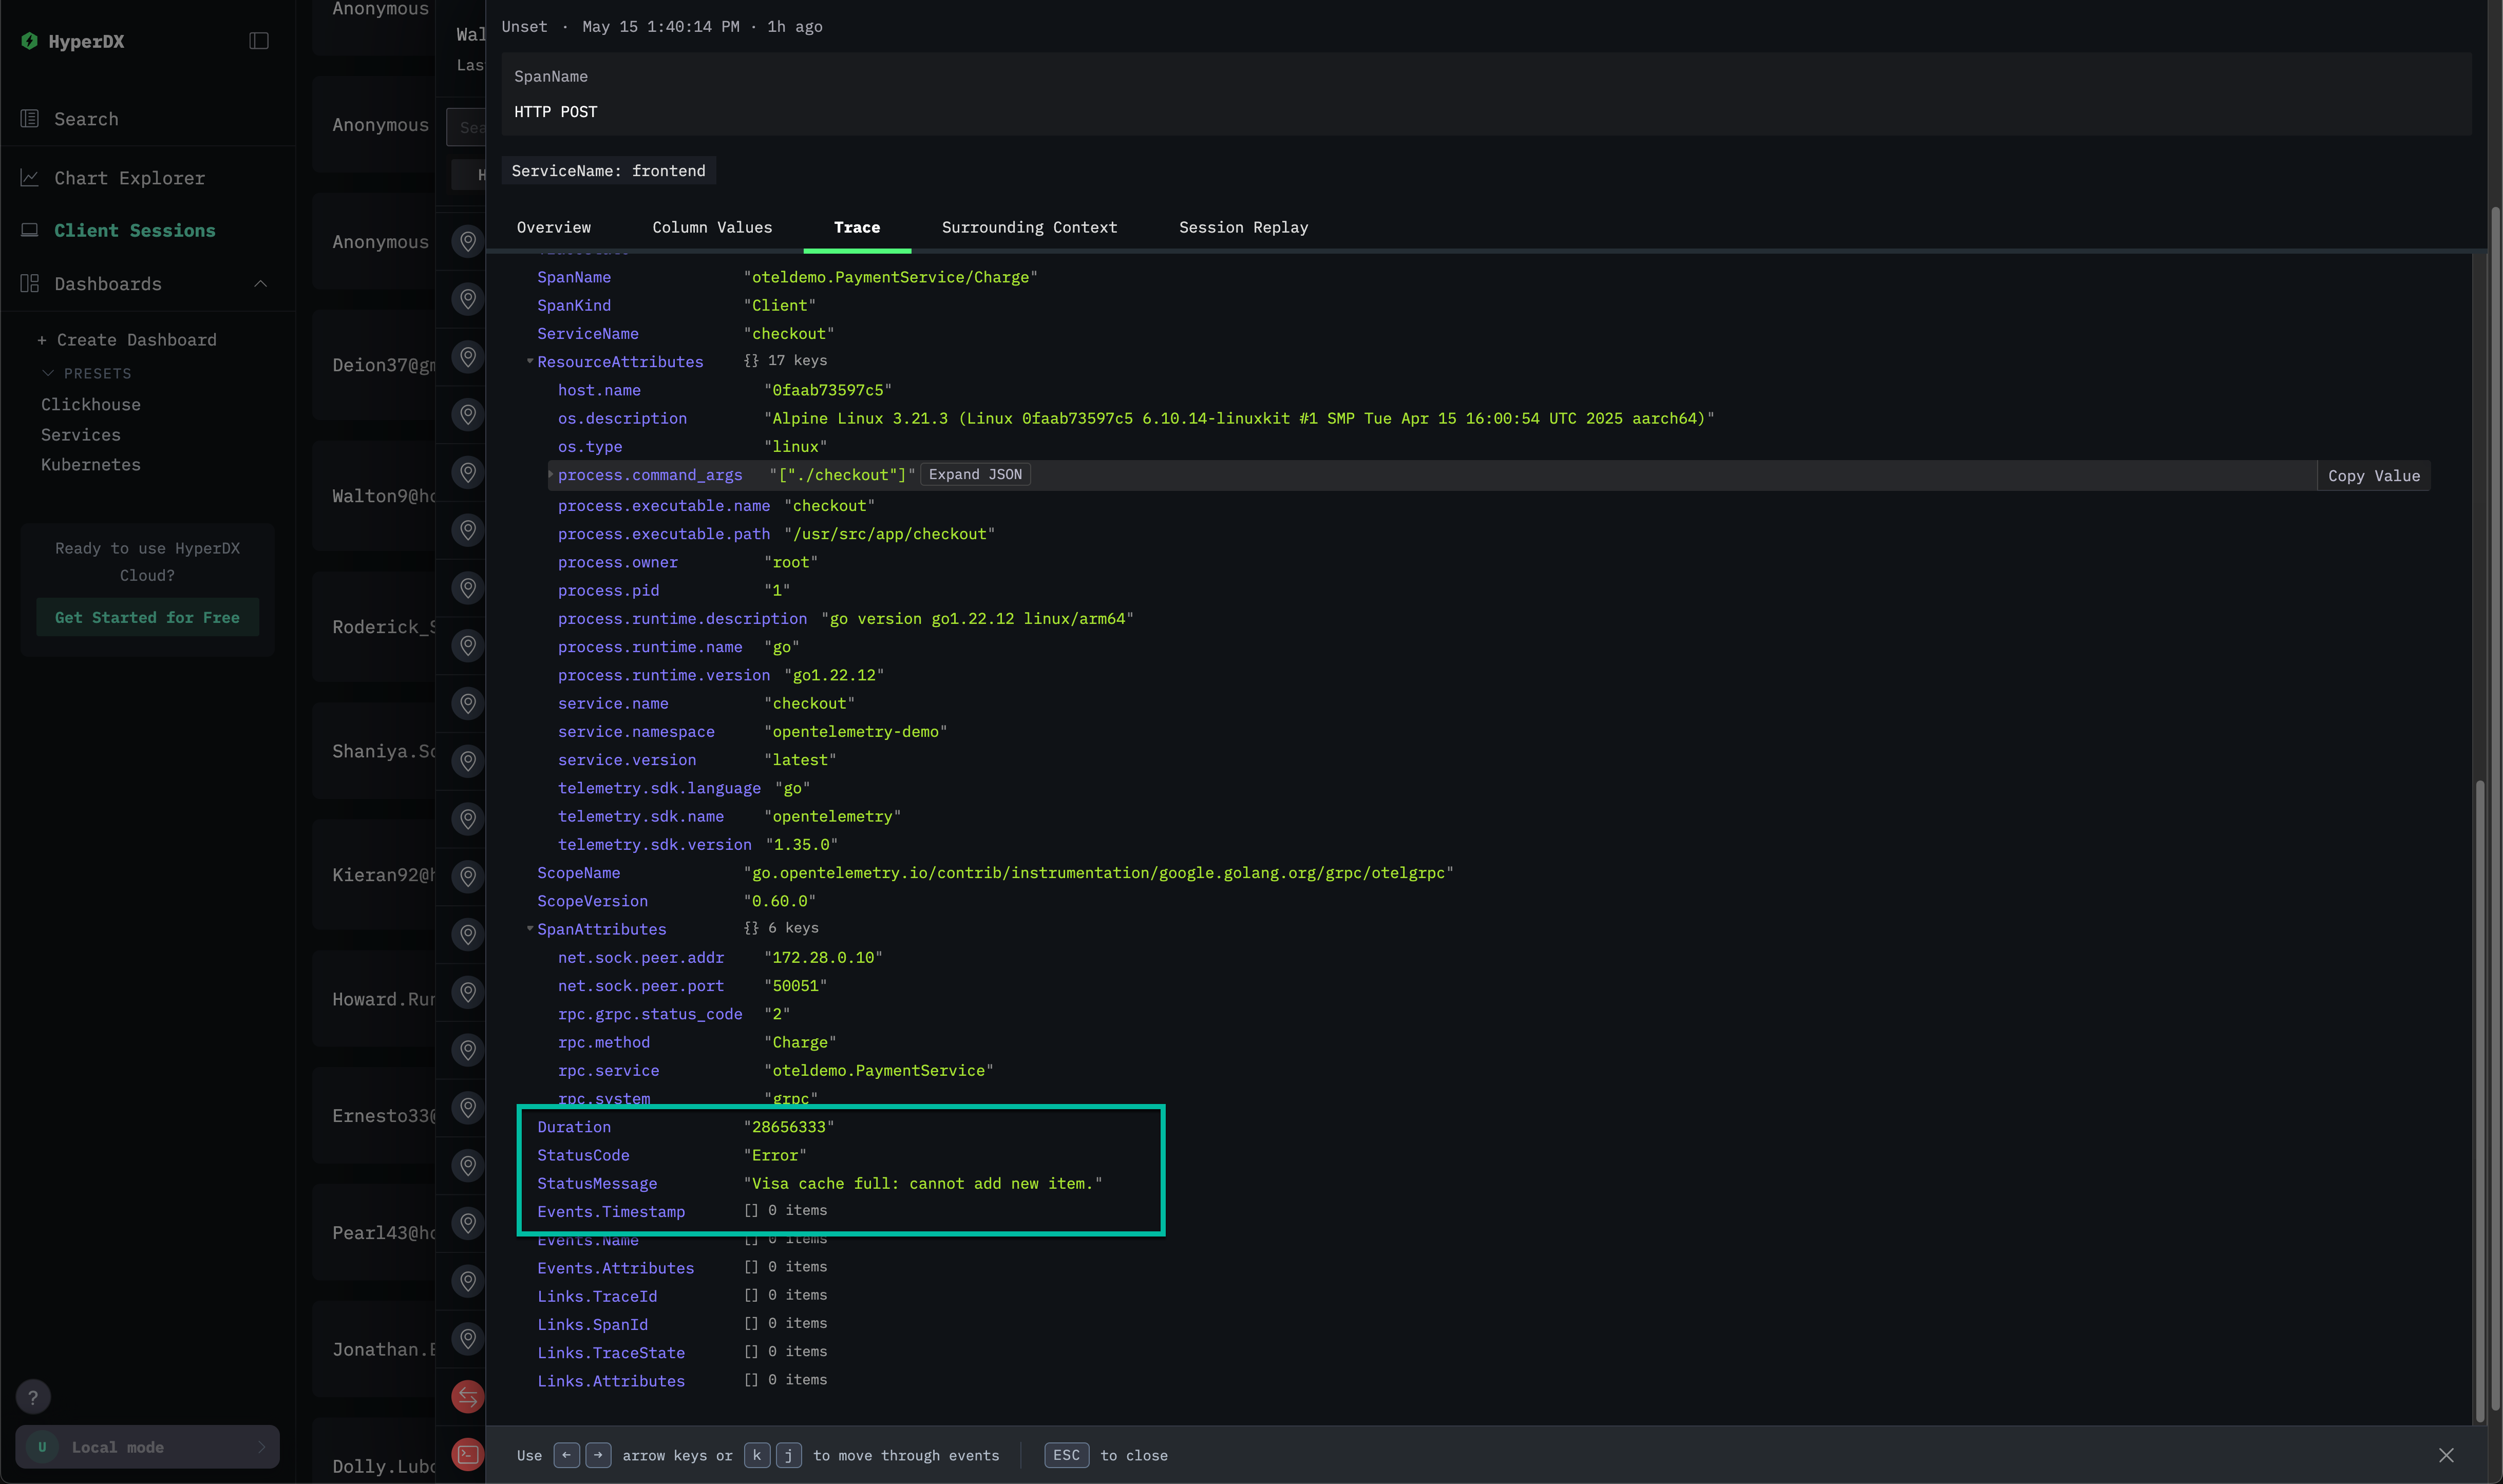Close the event panel with X icon
Image resolution: width=2503 pixels, height=1484 pixels.
[2446, 1455]
